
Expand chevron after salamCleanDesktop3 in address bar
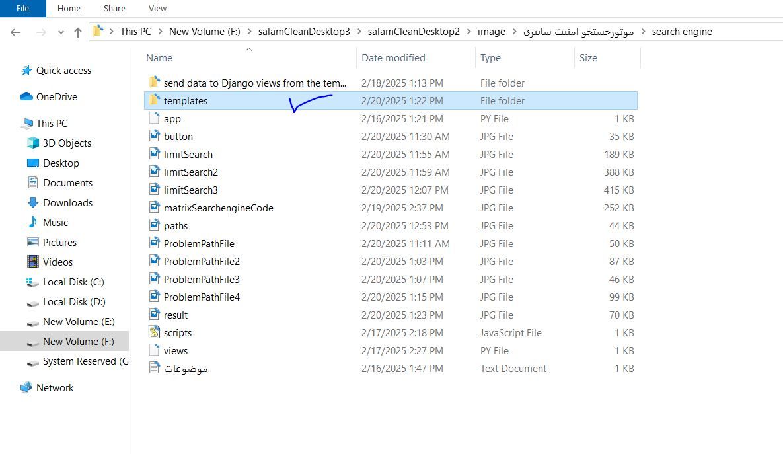[x=359, y=32]
